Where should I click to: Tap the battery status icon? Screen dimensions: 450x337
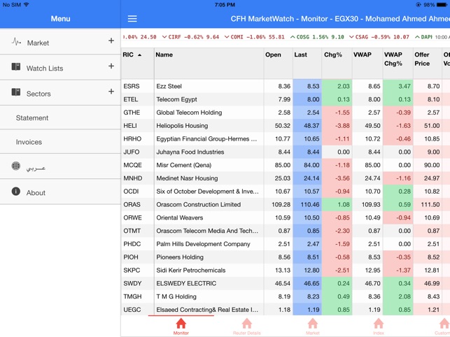coord(442,5)
